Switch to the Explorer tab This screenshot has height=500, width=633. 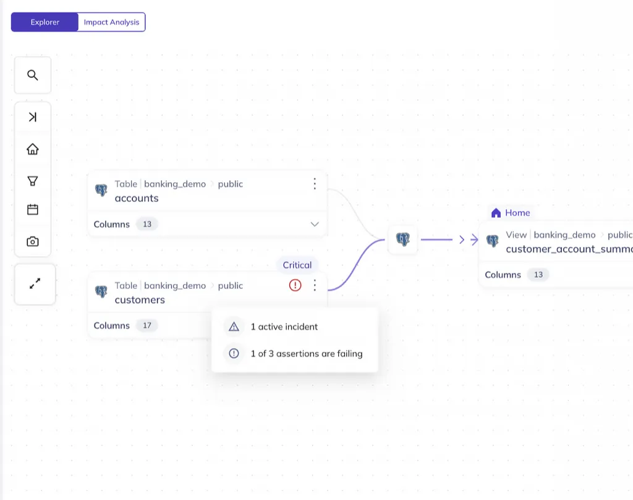[x=45, y=22]
